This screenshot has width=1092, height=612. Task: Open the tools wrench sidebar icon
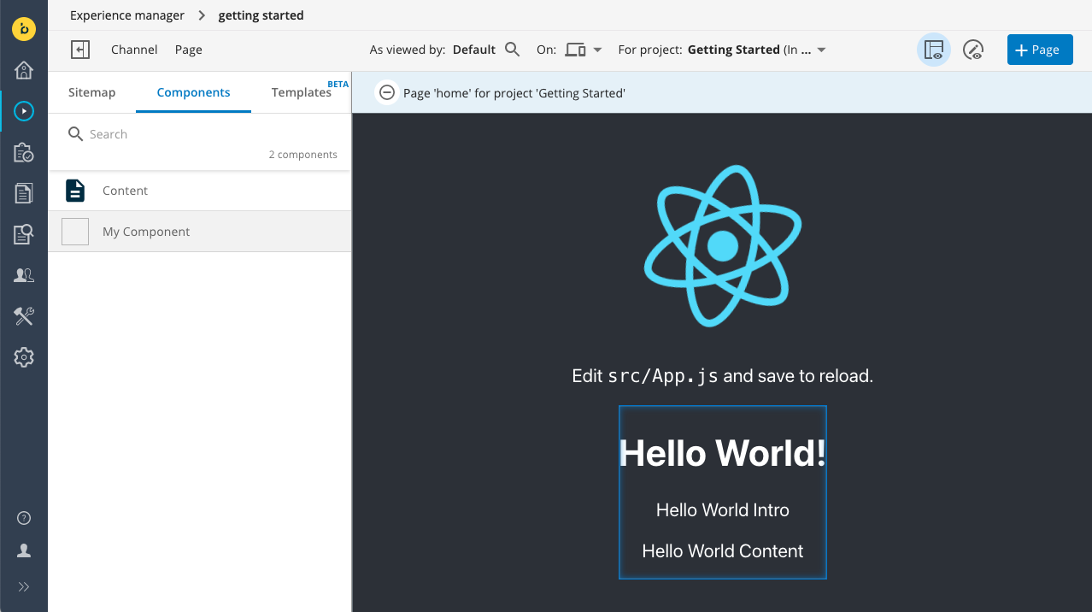(x=24, y=316)
